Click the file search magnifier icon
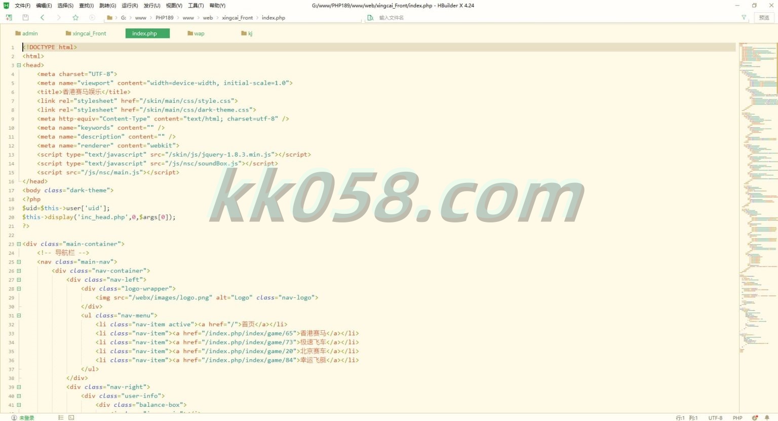The height and width of the screenshot is (421, 778). coord(370,18)
